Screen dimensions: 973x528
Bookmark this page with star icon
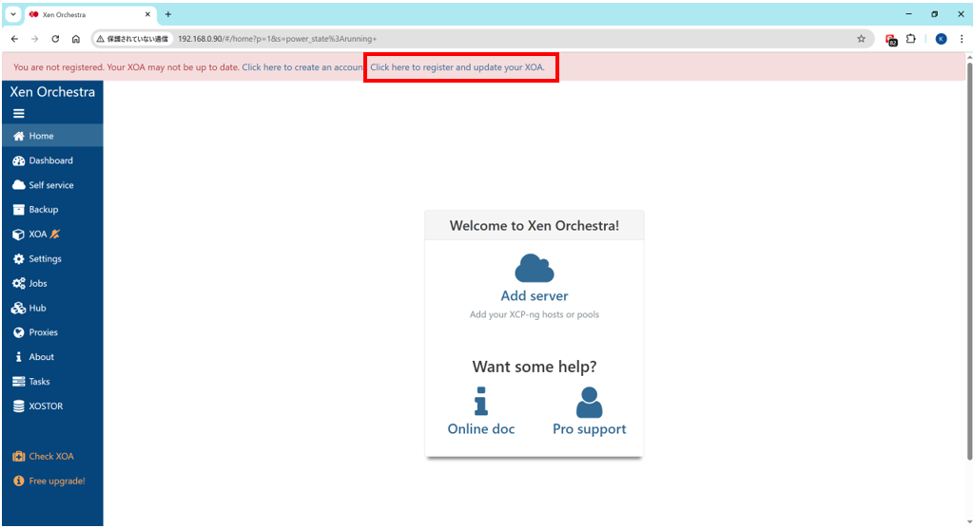click(861, 39)
